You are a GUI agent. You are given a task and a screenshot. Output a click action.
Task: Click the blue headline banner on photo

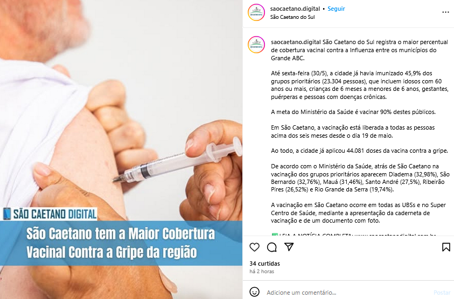pos(121,243)
